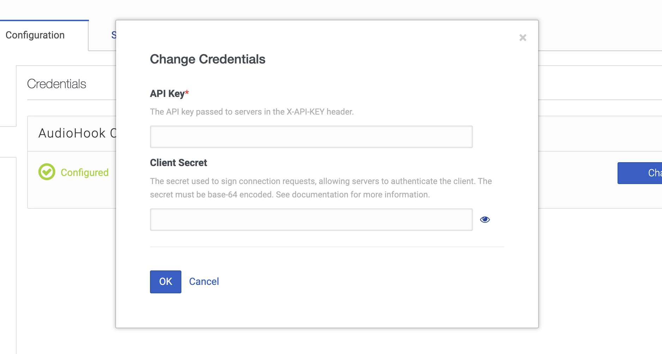Confirm with the OK button
The image size is (662, 354).
pos(165,282)
